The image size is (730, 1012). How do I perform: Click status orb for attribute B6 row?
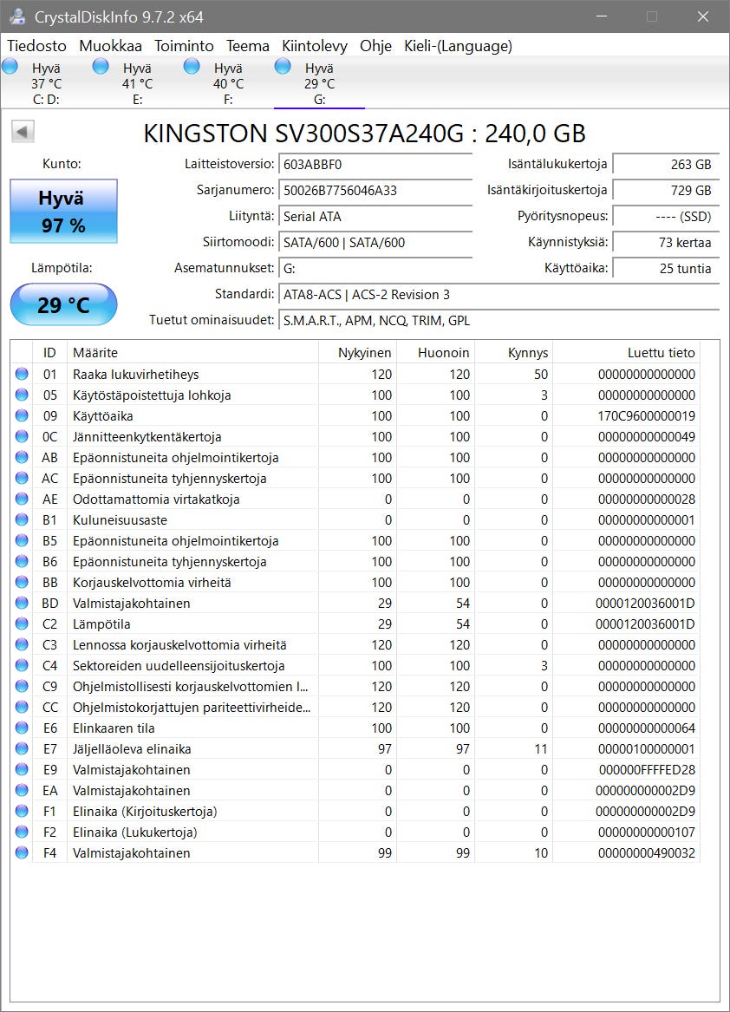(x=22, y=561)
